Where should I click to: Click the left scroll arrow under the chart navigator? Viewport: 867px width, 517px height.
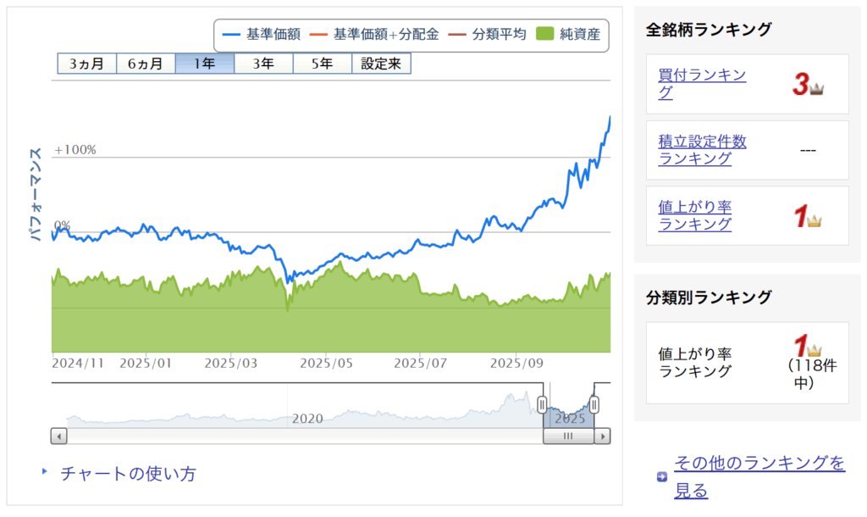[58, 436]
